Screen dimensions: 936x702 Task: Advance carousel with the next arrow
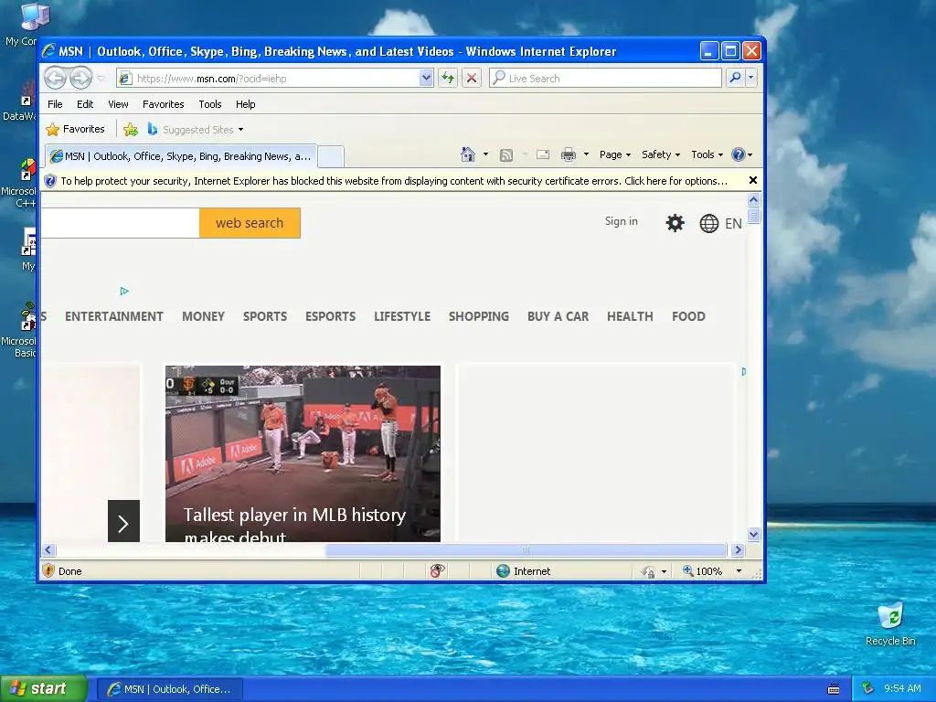coord(123,521)
